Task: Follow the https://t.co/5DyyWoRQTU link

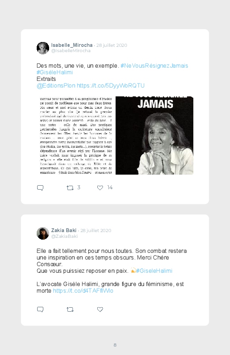Action: [111, 86]
